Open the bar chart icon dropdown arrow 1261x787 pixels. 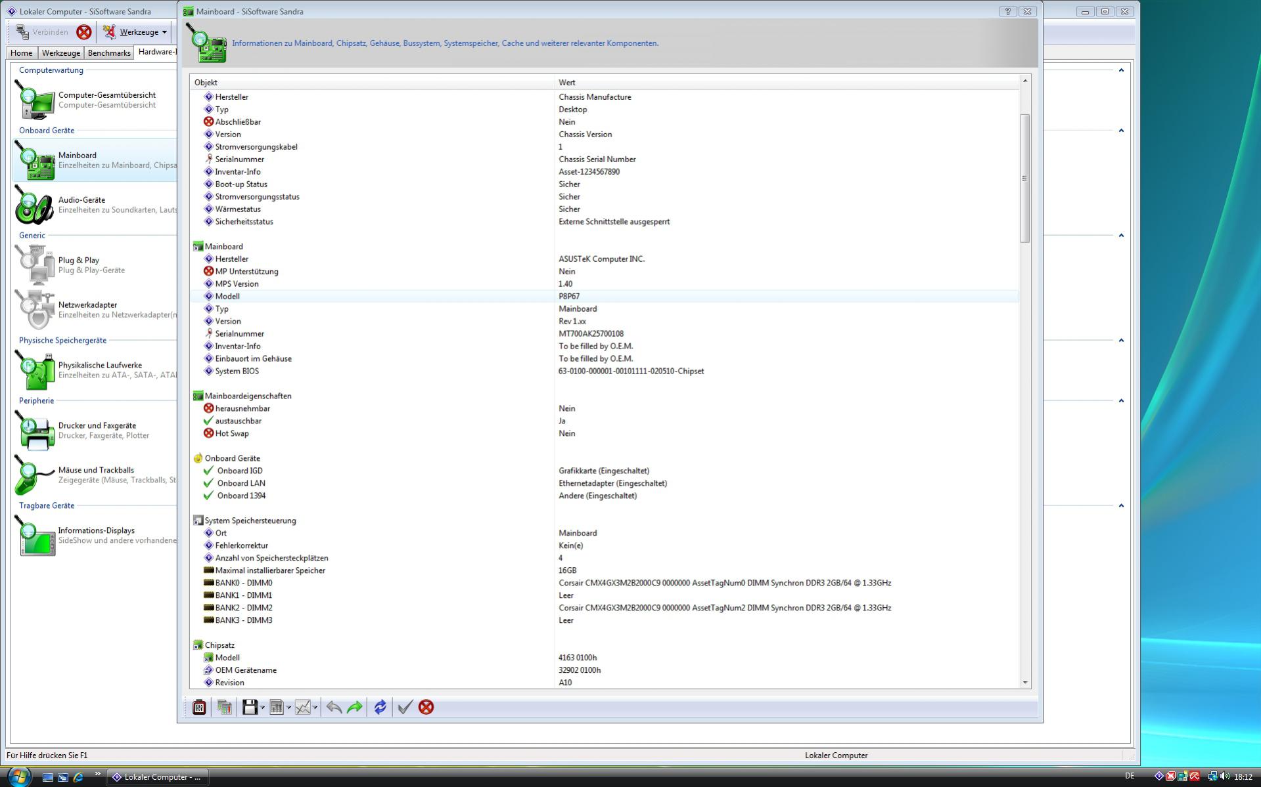pos(288,708)
